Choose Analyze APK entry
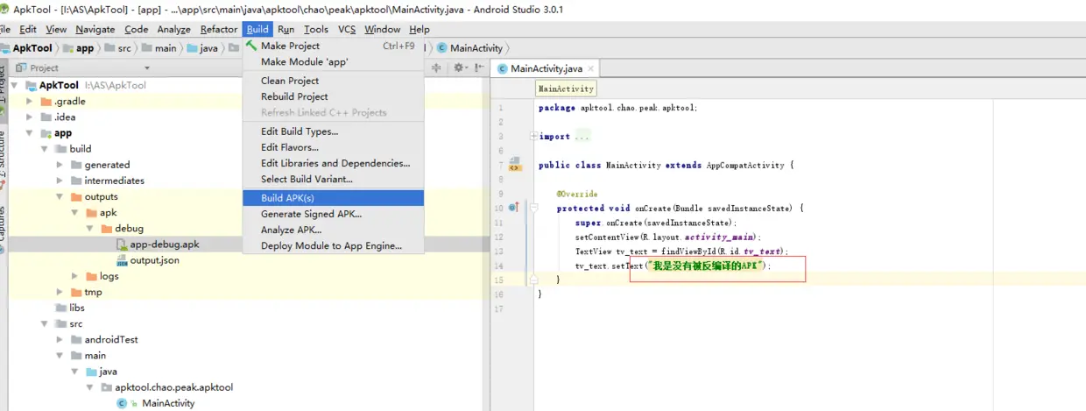The image size is (1086, 411). [x=333, y=230]
